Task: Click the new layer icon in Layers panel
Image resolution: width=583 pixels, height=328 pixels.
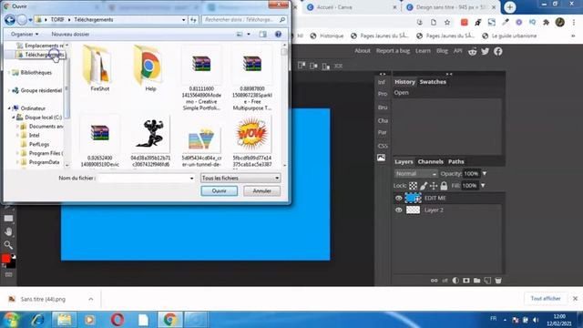Action: click(487, 281)
